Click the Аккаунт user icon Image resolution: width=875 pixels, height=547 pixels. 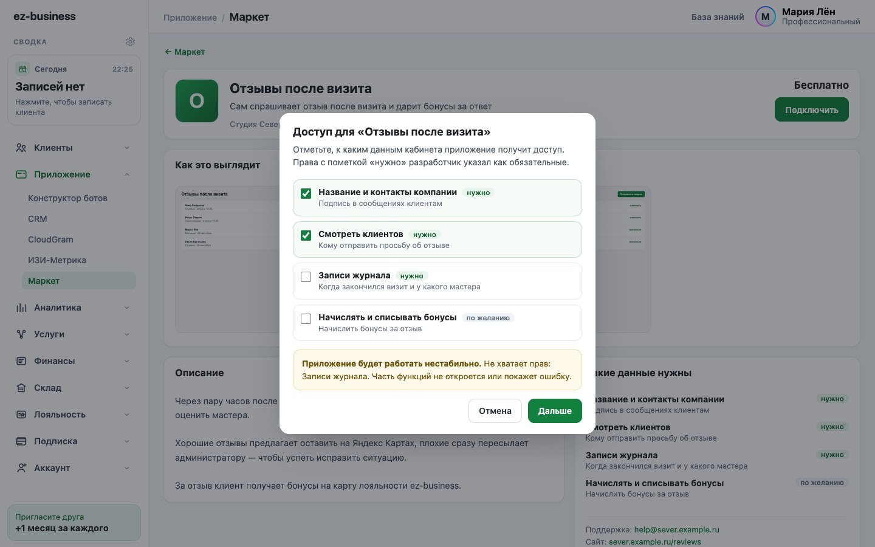coord(21,468)
